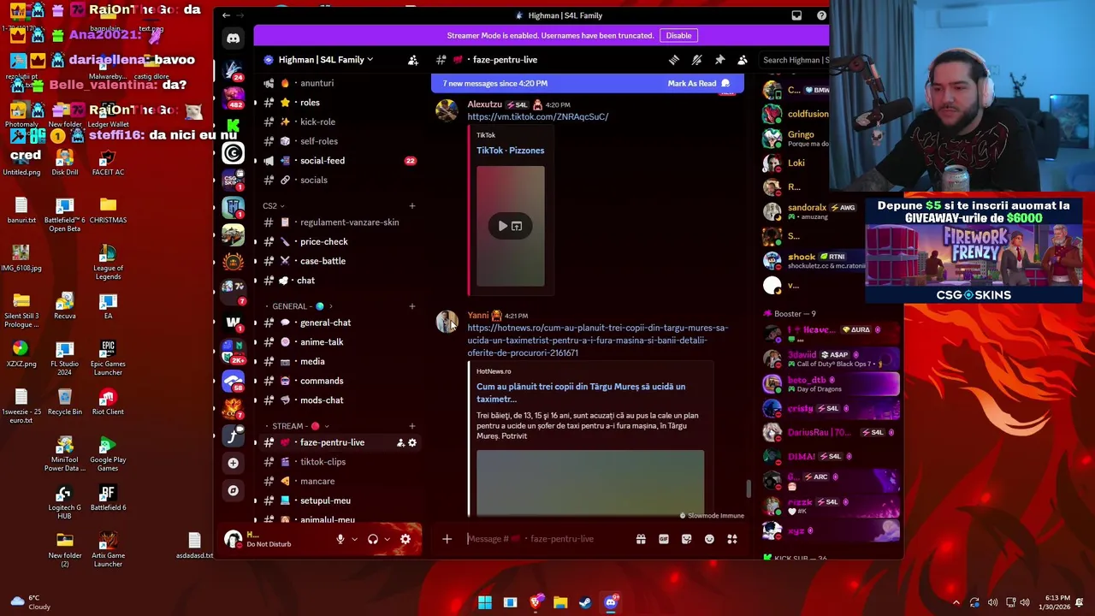The width and height of the screenshot is (1095, 616).
Task: Edit faze-pentru-live channel gear icon
Action: [412, 442]
